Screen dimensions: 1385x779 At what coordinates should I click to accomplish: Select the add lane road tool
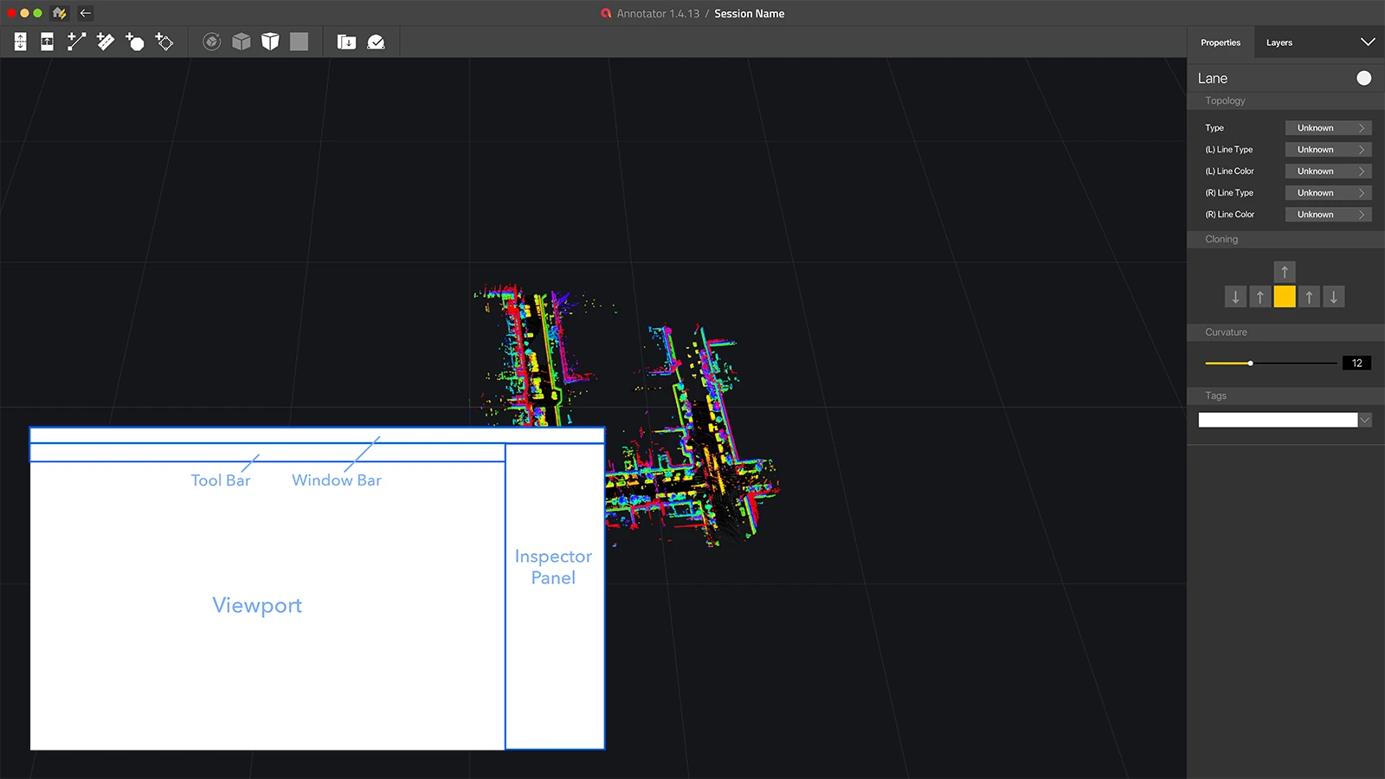point(106,42)
